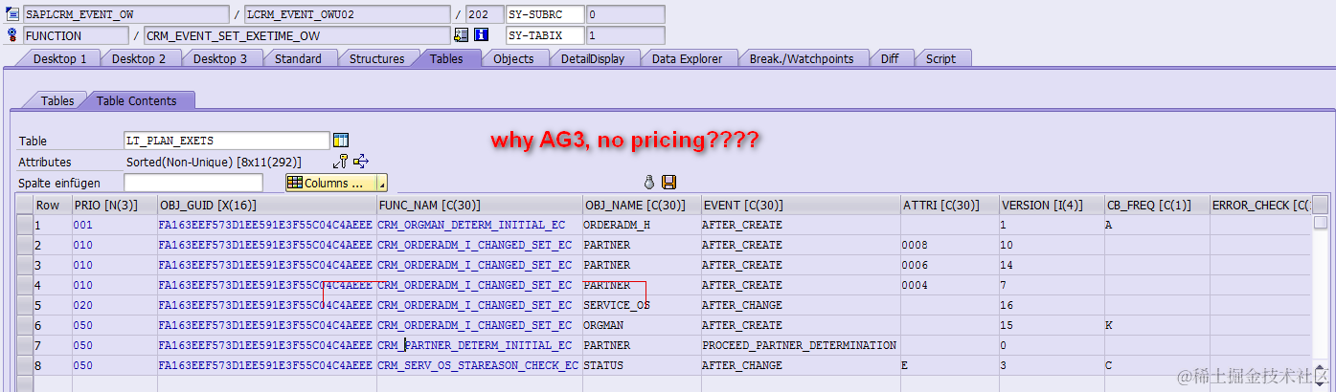Switch to Desktop 2 tab
1336x392 pixels.
click(x=139, y=58)
